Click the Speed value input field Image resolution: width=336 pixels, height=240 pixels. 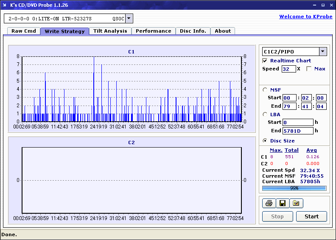(288, 69)
